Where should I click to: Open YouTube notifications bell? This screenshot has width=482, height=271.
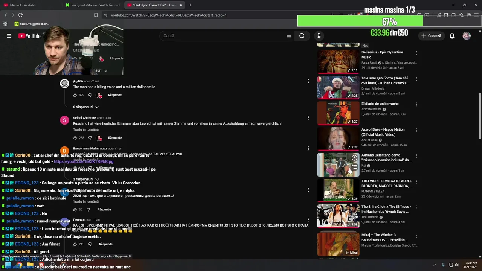pos(452,36)
